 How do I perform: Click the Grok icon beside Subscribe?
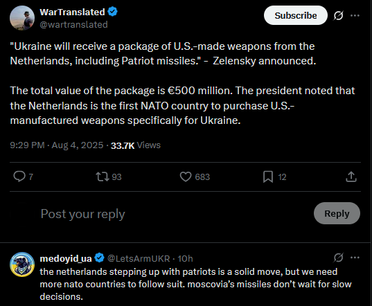[x=338, y=16]
